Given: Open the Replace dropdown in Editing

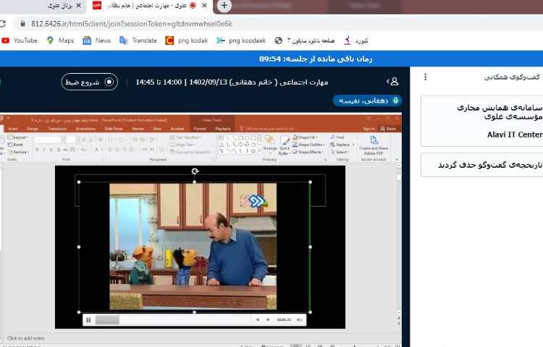Looking at the screenshot, I should 342,145.
